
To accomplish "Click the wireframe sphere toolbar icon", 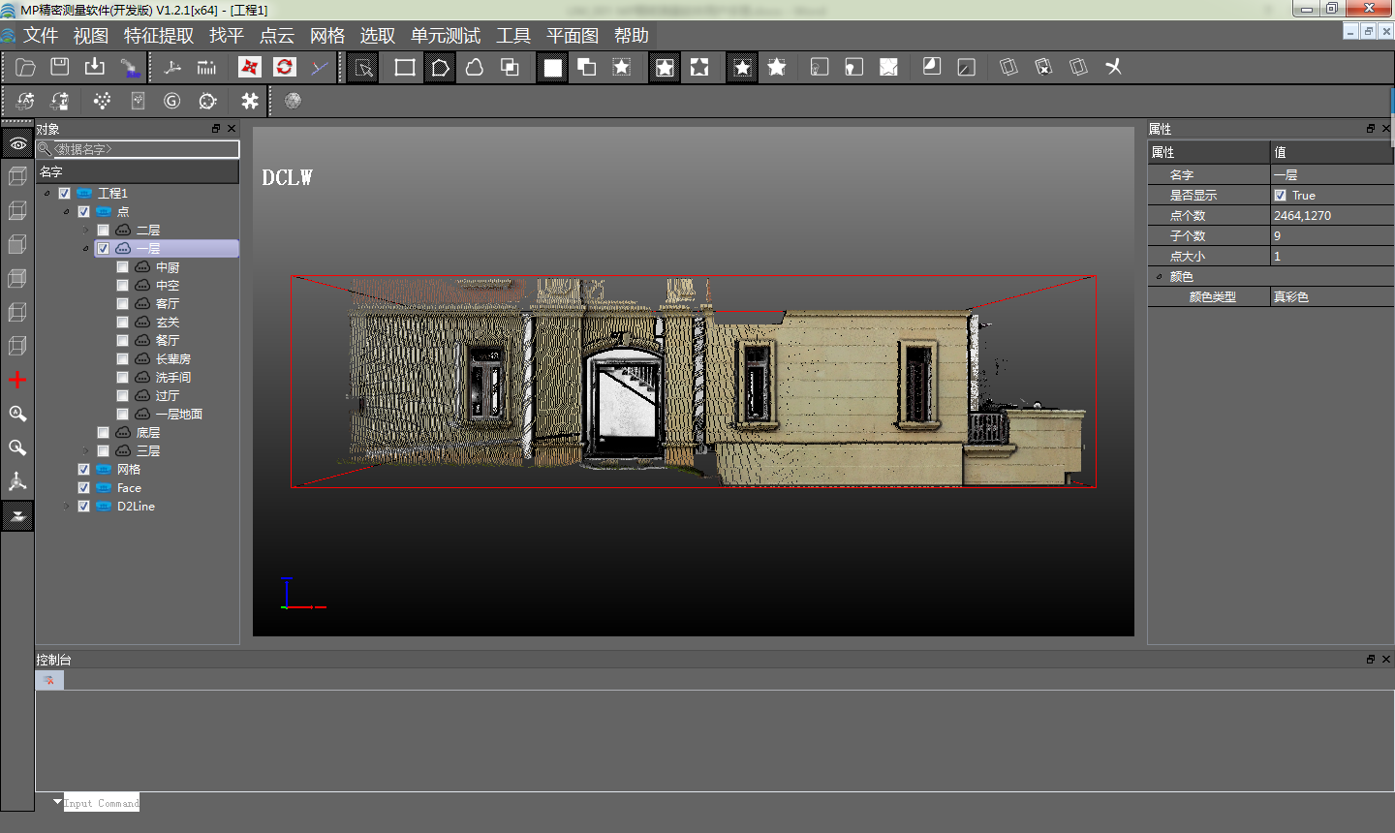I will [x=293, y=101].
